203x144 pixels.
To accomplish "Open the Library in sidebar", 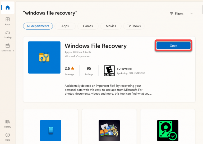I will coord(8,124).
